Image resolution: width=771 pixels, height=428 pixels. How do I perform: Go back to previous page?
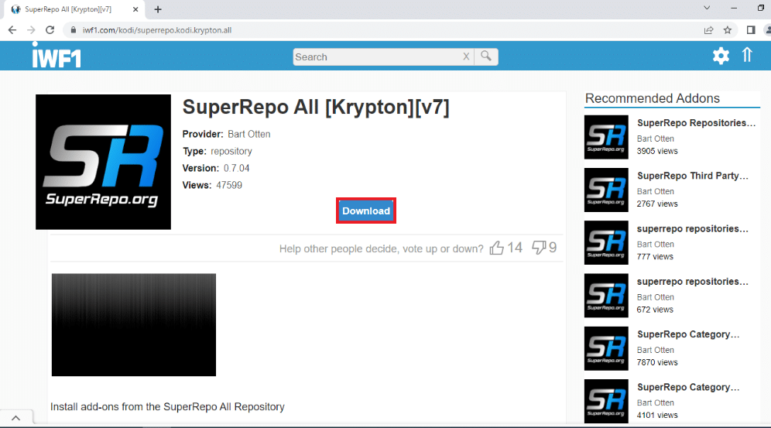point(12,30)
